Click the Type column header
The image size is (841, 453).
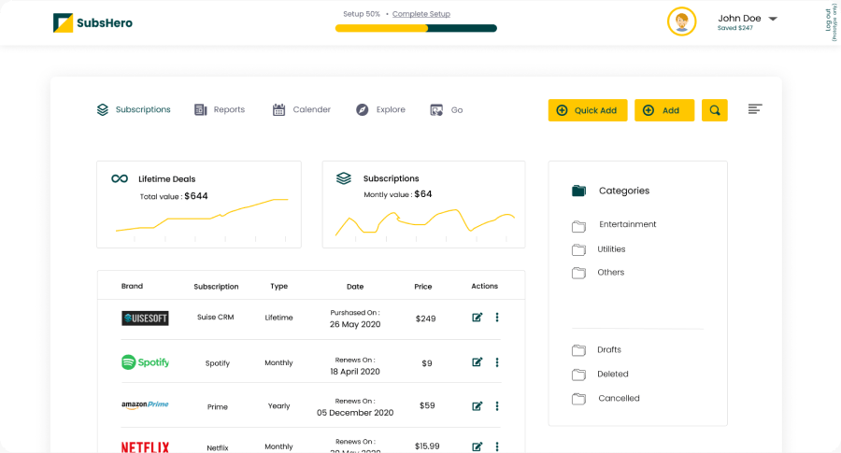click(x=278, y=286)
